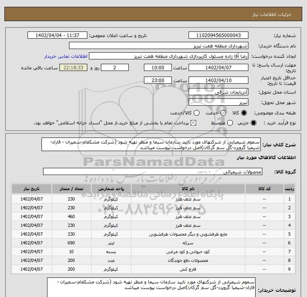307x297 pixels.
Task: Click the goods group محصولات شیمیائی field
Action: pos(153,171)
